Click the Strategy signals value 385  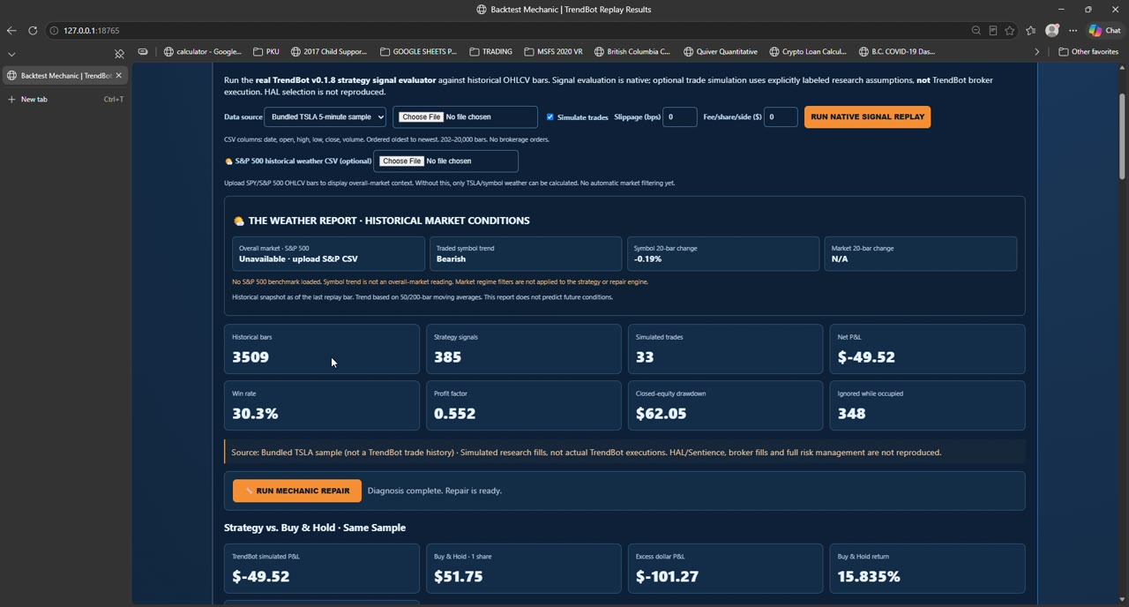pos(447,356)
